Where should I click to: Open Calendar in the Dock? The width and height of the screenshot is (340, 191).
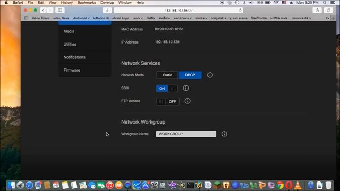pos(56,185)
